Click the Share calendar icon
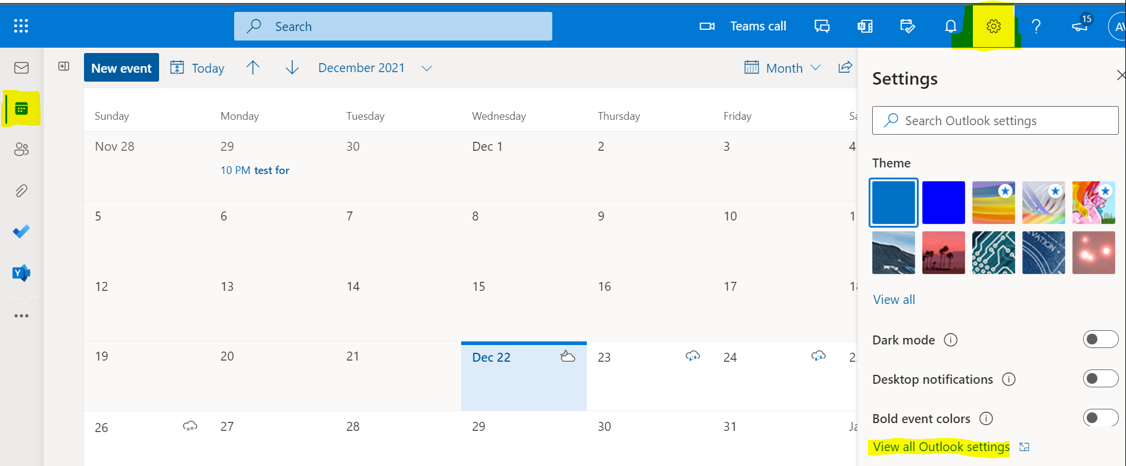1126x466 pixels. [x=845, y=67]
